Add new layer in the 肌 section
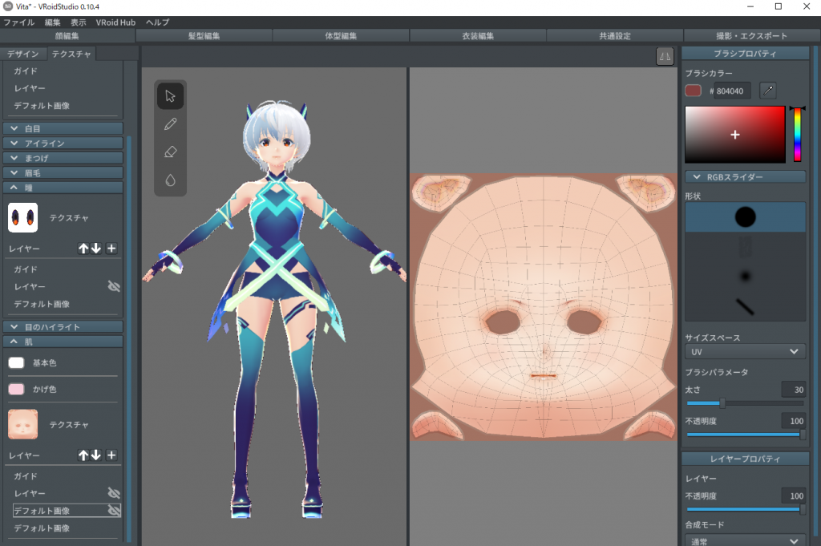Viewport: 821px width, 546px height. point(111,455)
